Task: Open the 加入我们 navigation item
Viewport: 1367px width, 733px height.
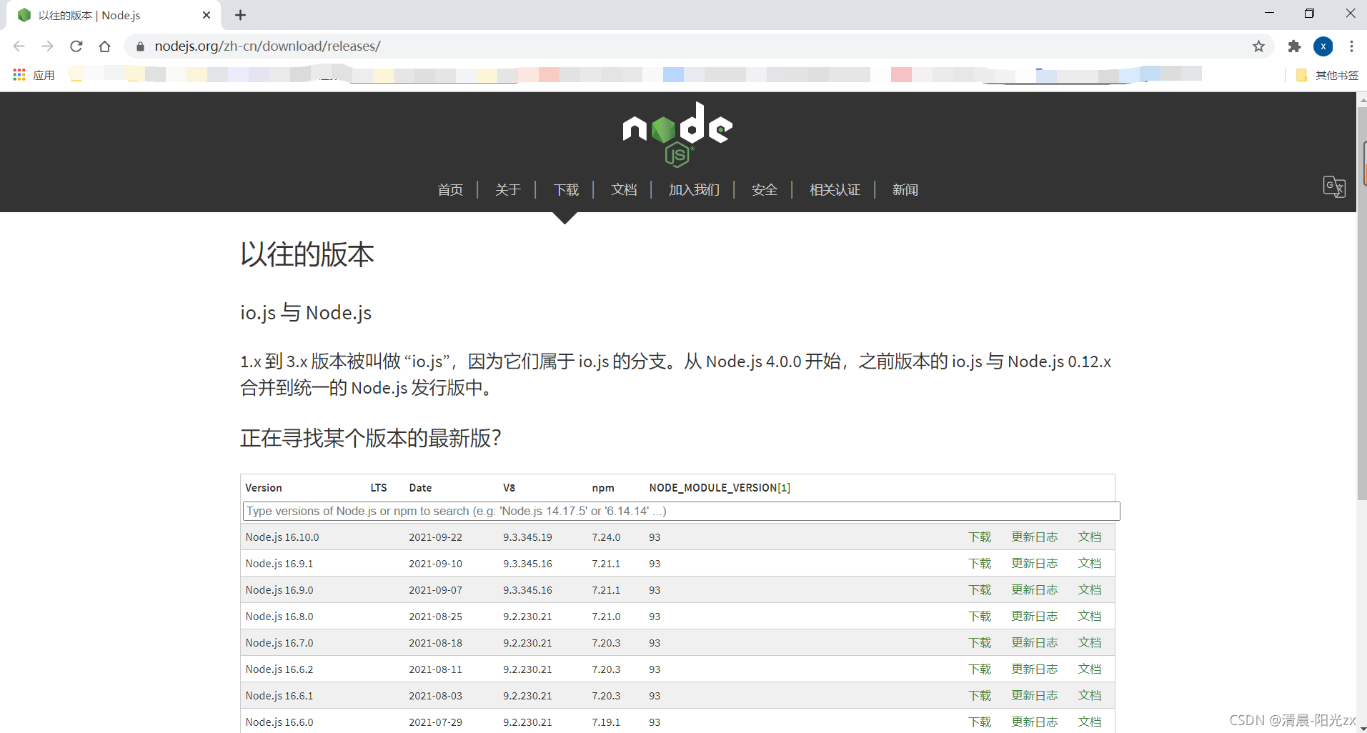Action: (x=694, y=190)
